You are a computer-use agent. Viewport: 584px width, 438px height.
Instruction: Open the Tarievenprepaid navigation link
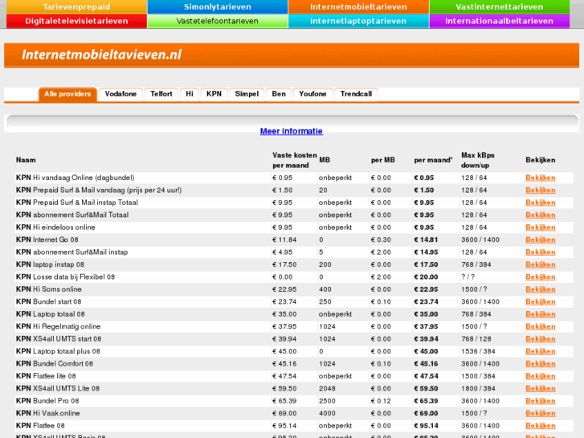pyautogui.click(x=76, y=6)
